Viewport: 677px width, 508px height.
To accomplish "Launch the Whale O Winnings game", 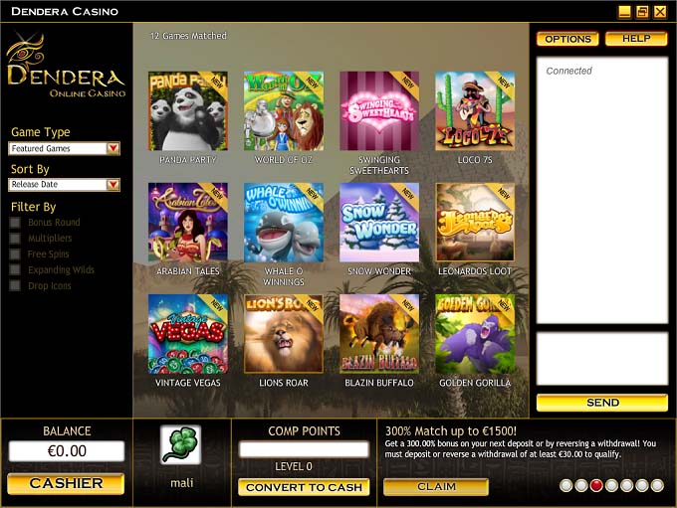I will 284,223.
